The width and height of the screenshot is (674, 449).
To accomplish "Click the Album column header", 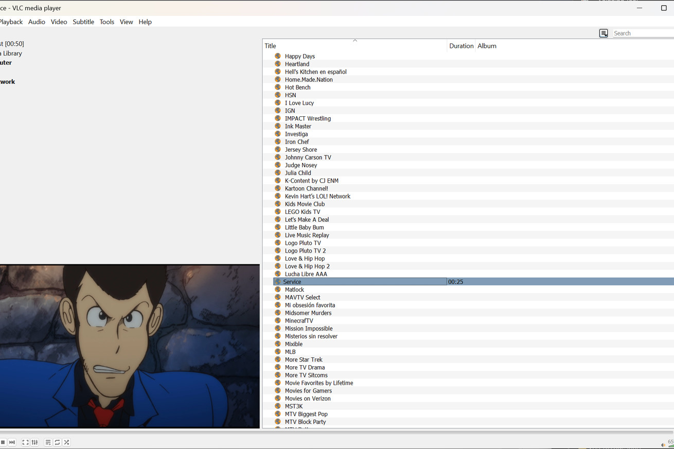I will tap(487, 46).
